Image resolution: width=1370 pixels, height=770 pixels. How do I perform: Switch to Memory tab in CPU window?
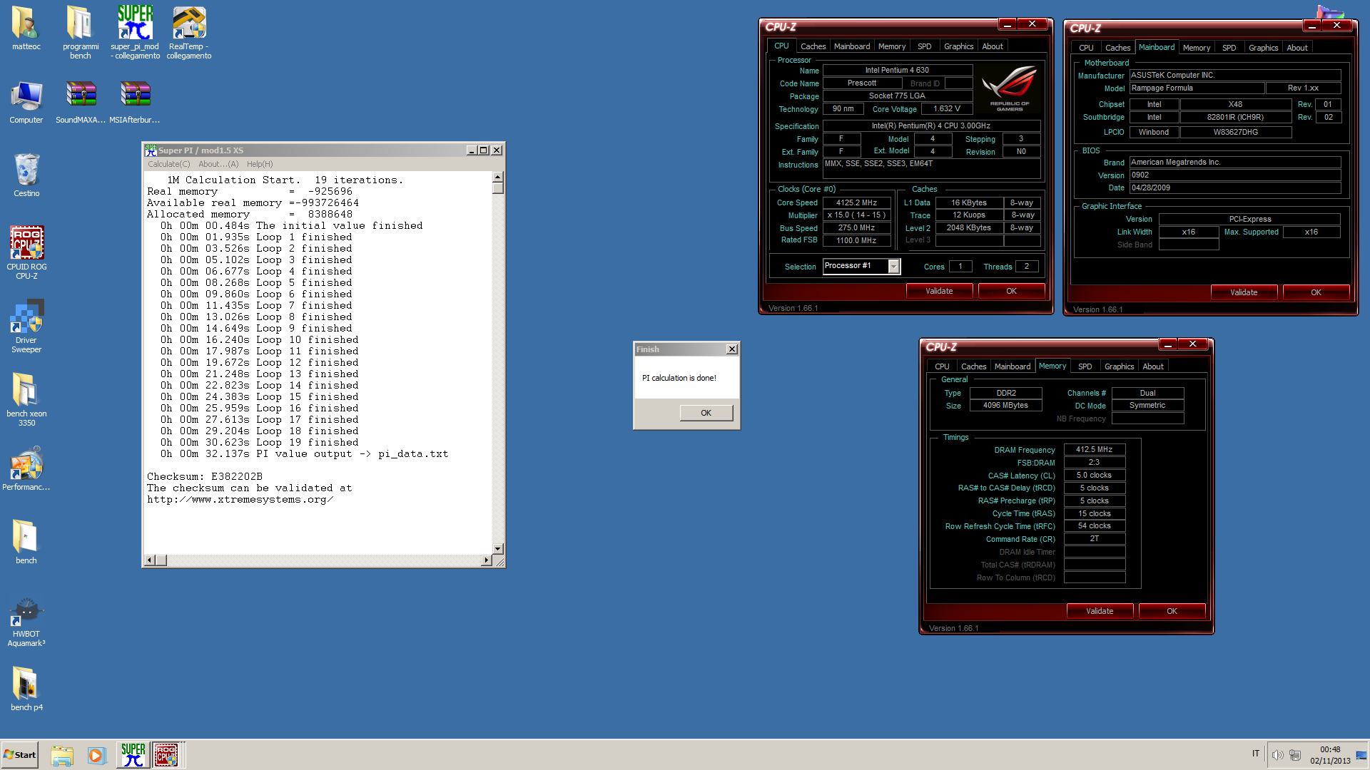click(892, 46)
